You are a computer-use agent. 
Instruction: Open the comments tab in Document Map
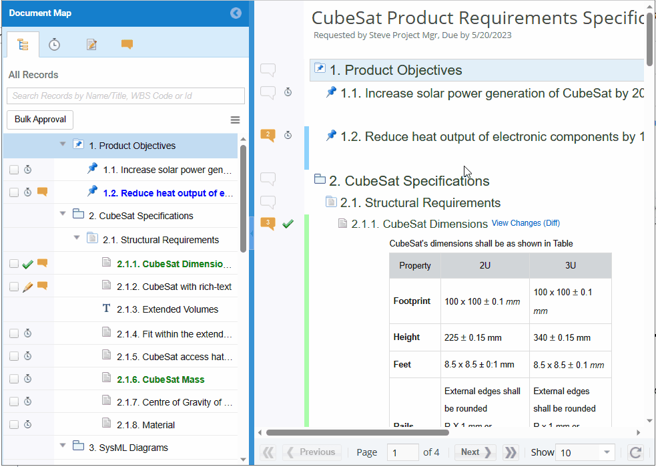[x=127, y=45]
